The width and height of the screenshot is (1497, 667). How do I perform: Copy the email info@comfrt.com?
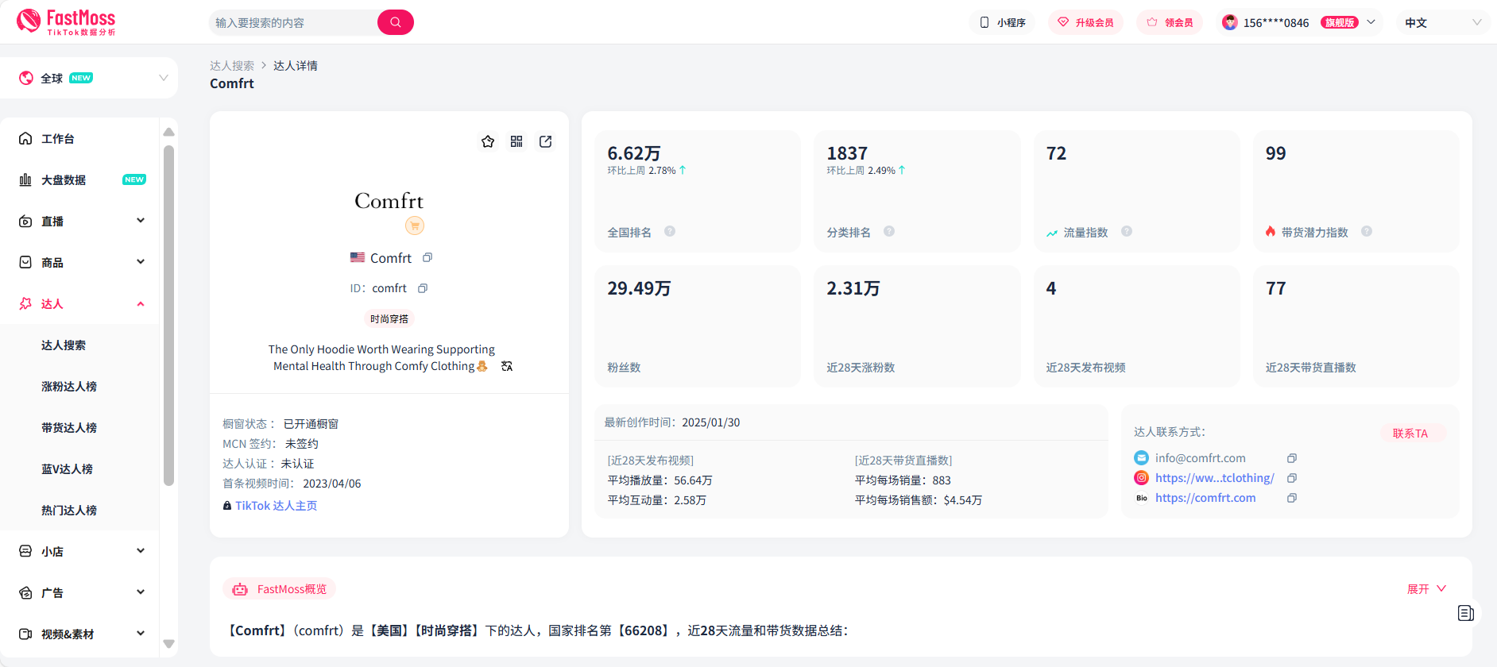click(x=1292, y=458)
